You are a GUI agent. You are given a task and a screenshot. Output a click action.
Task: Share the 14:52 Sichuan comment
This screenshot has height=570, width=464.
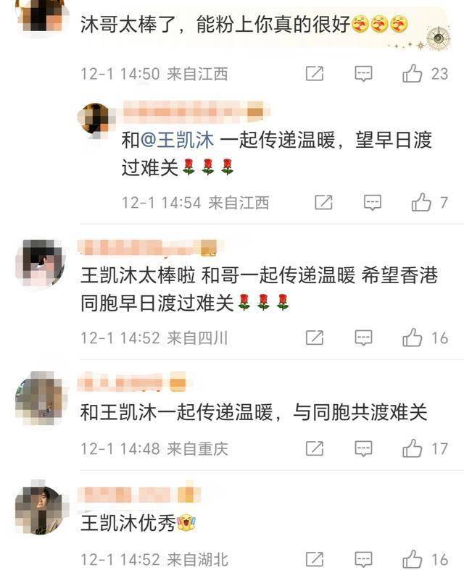pyautogui.click(x=315, y=338)
